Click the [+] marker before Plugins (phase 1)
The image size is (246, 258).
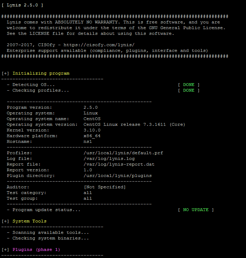click(x=5, y=249)
